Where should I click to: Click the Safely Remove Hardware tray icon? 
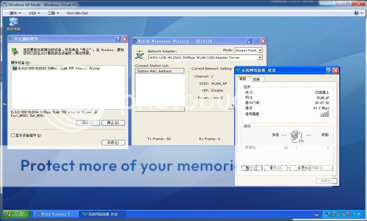pos(338,214)
